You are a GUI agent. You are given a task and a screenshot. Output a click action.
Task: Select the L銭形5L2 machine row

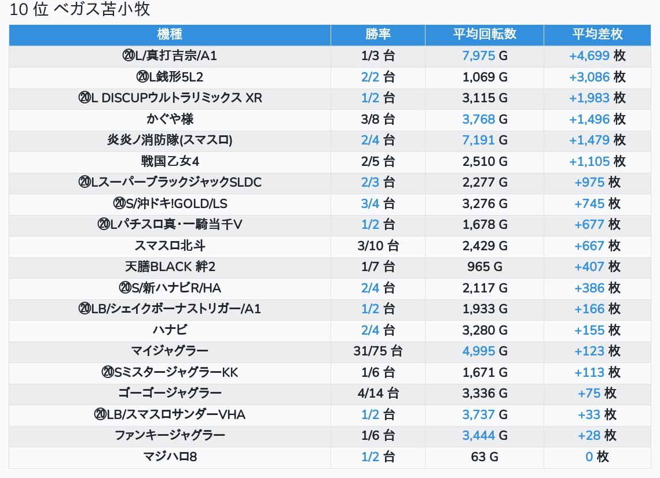coord(170,77)
